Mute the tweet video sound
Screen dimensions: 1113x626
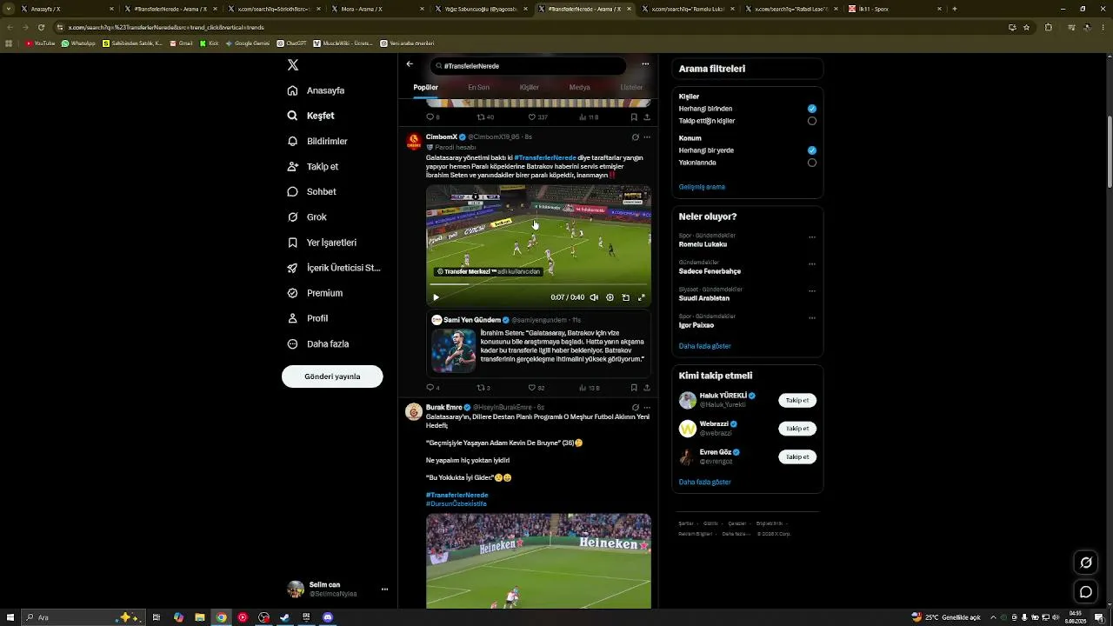[594, 297]
